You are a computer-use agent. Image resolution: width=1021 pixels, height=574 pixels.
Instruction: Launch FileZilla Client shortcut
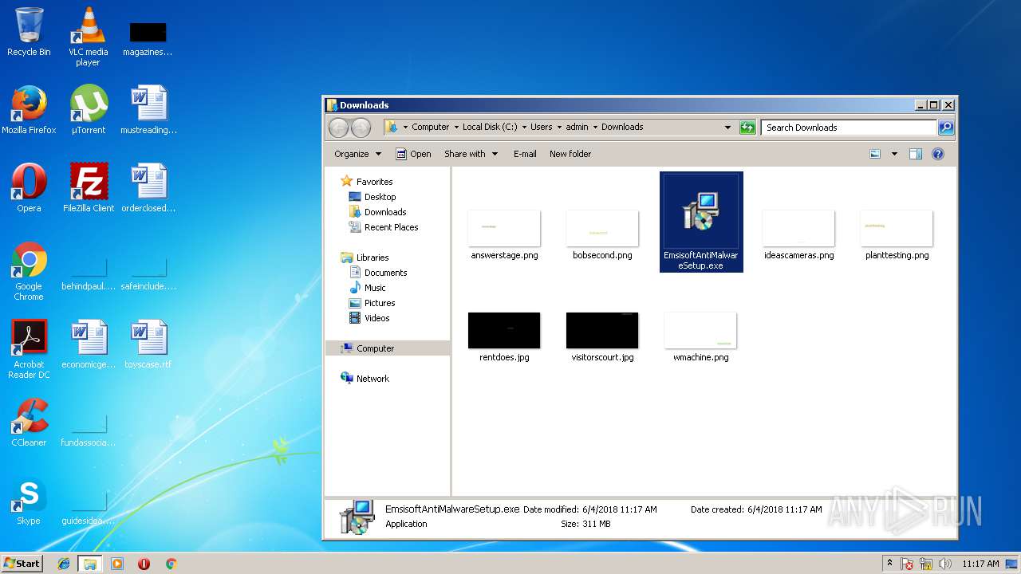pyautogui.click(x=89, y=188)
